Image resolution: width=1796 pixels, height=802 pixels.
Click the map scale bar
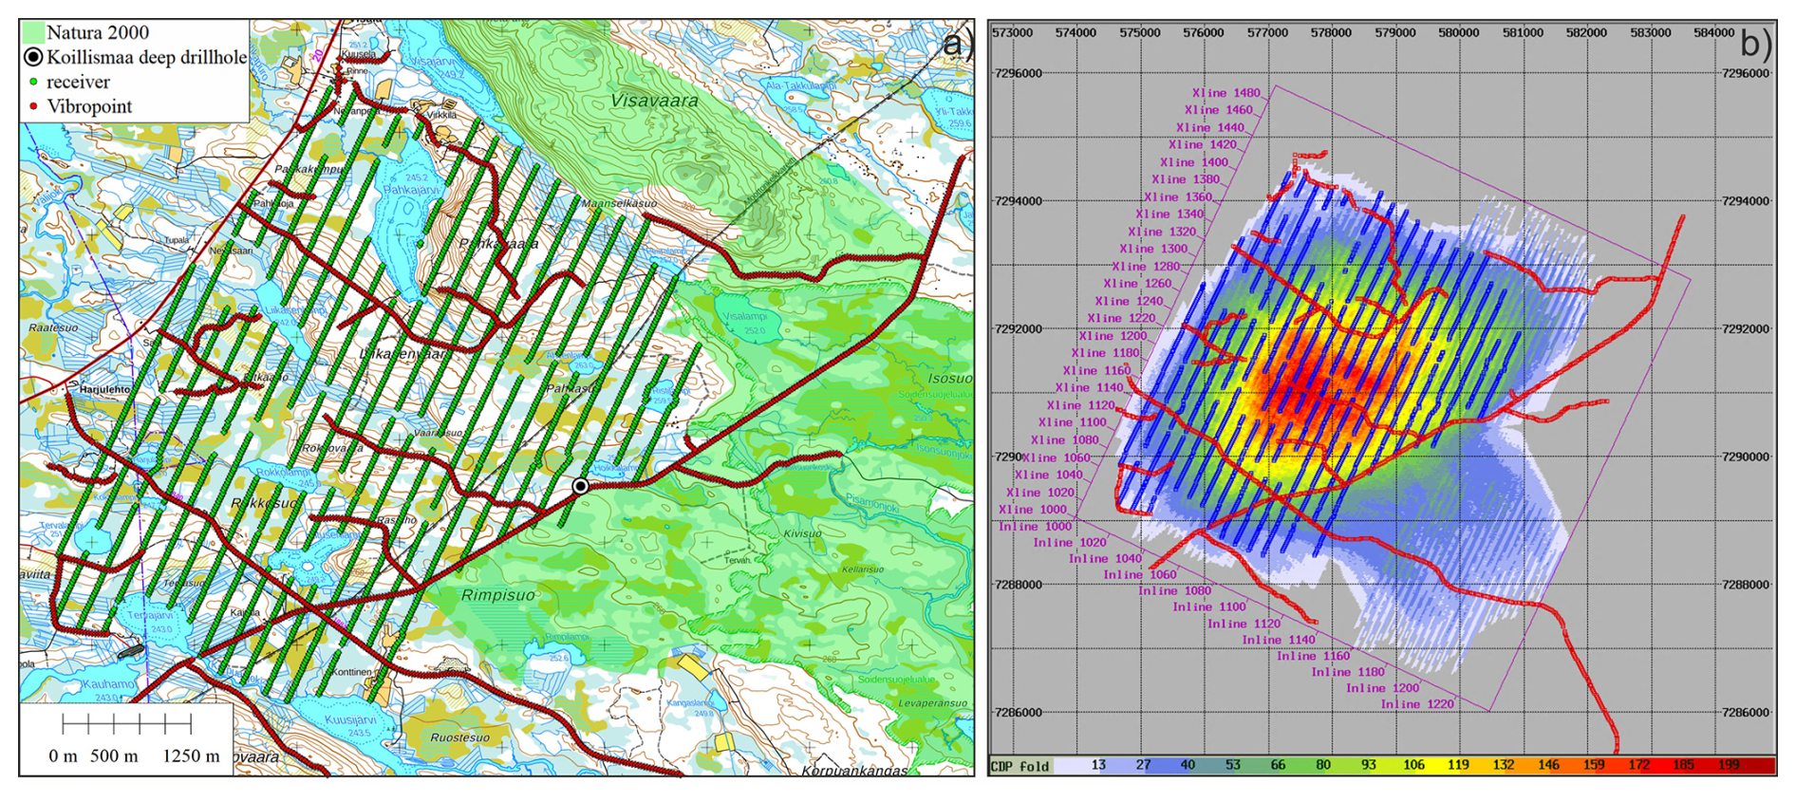(x=126, y=725)
